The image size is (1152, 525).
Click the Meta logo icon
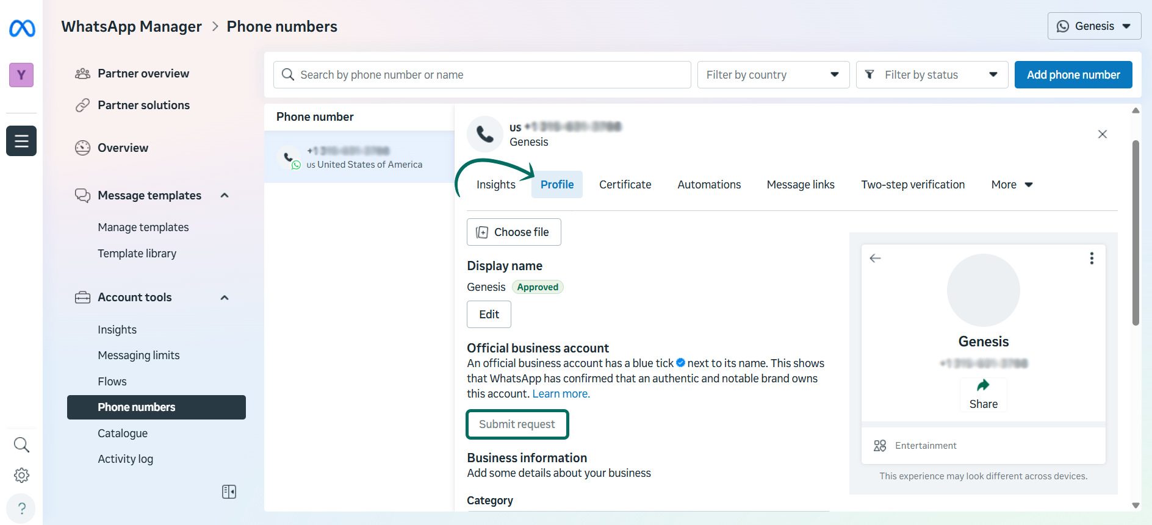(22, 28)
